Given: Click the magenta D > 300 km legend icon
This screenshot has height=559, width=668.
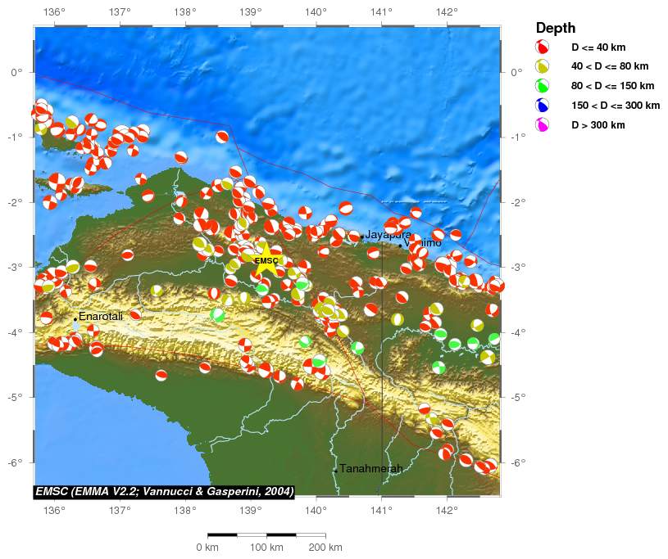Looking at the screenshot, I should pyautogui.click(x=543, y=125).
